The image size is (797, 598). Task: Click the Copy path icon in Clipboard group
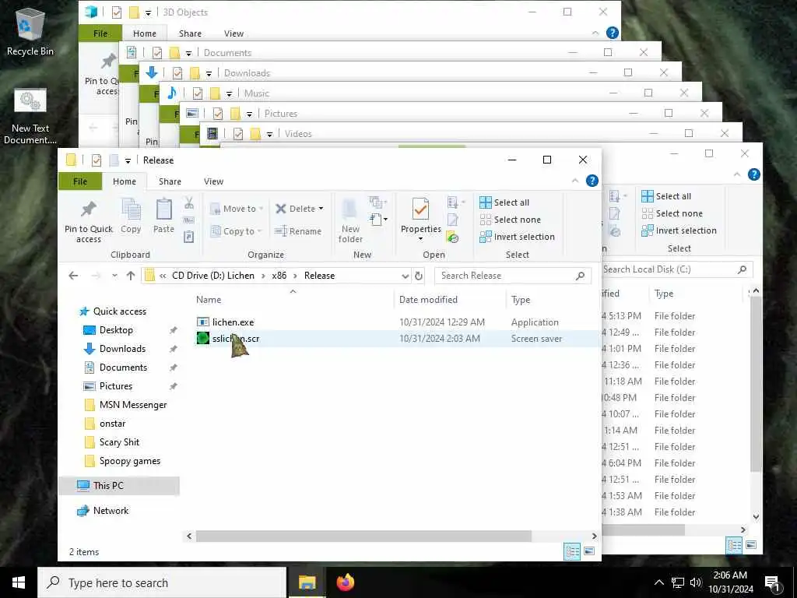[188, 220]
